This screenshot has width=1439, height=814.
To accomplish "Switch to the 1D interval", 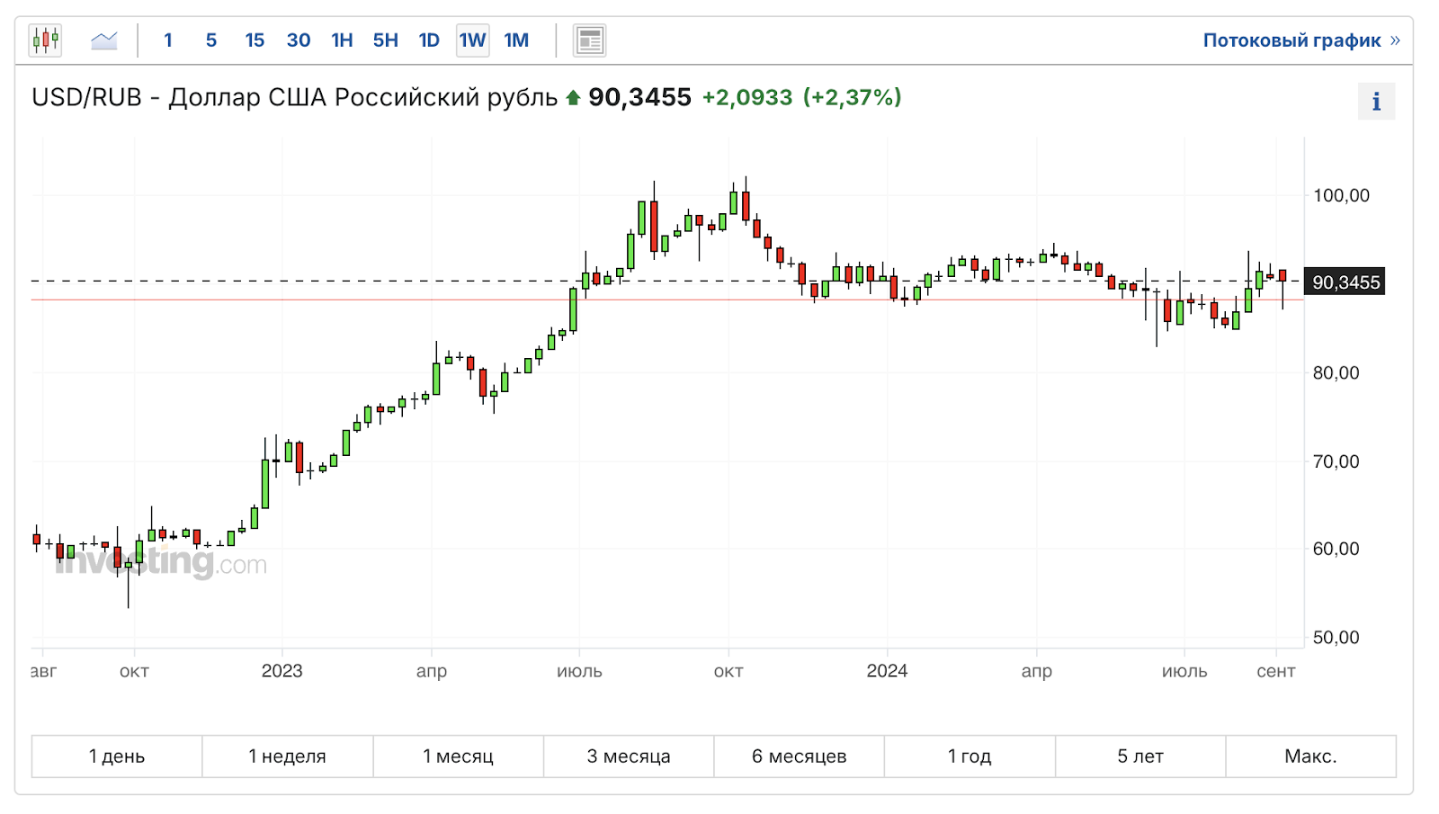I will click(x=429, y=40).
